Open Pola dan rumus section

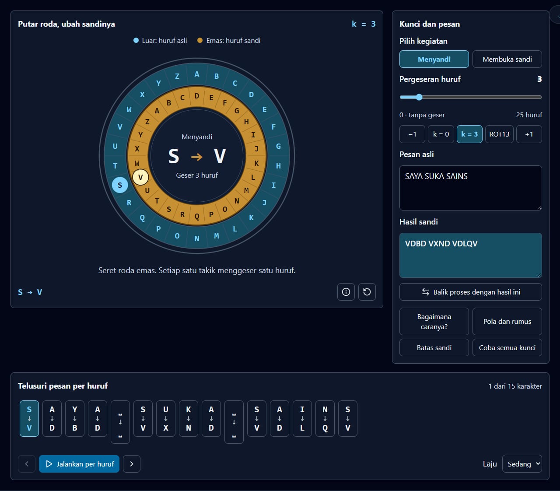pyautogui.click(x=507, y=322)
